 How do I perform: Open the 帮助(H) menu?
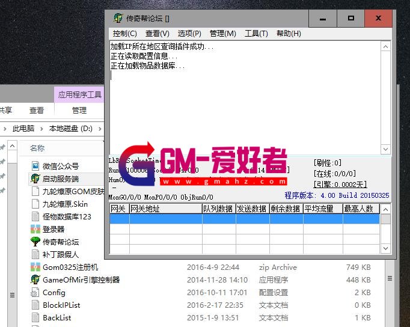pyautogui.click(x=289, y=34)
